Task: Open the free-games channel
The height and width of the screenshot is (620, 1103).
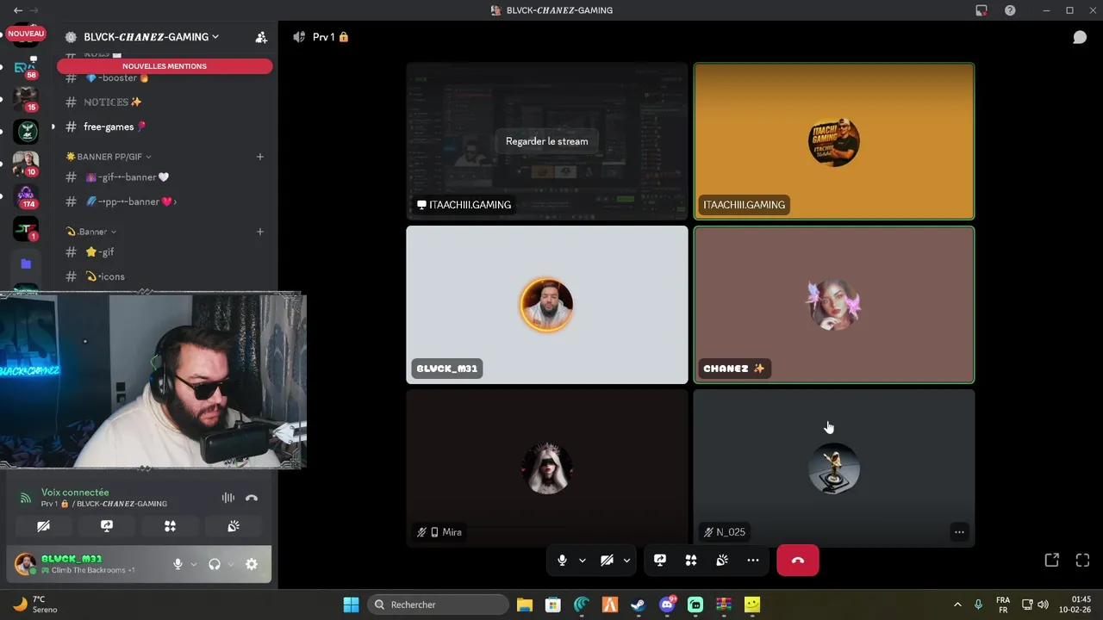Action: (x=115, y=127)
